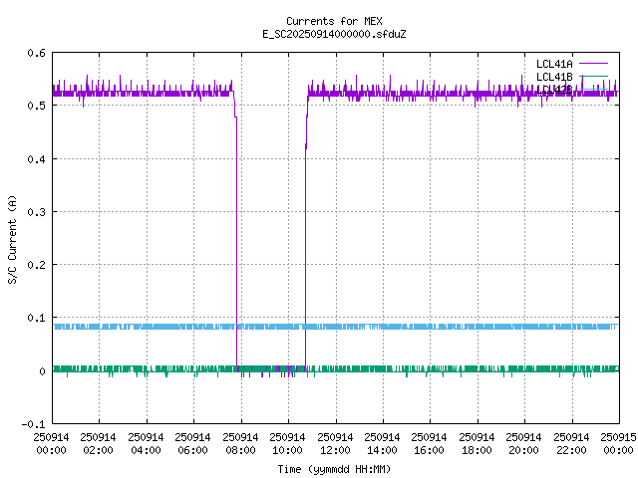Click the 0.1 y-axis tick label

click(35, 319)
